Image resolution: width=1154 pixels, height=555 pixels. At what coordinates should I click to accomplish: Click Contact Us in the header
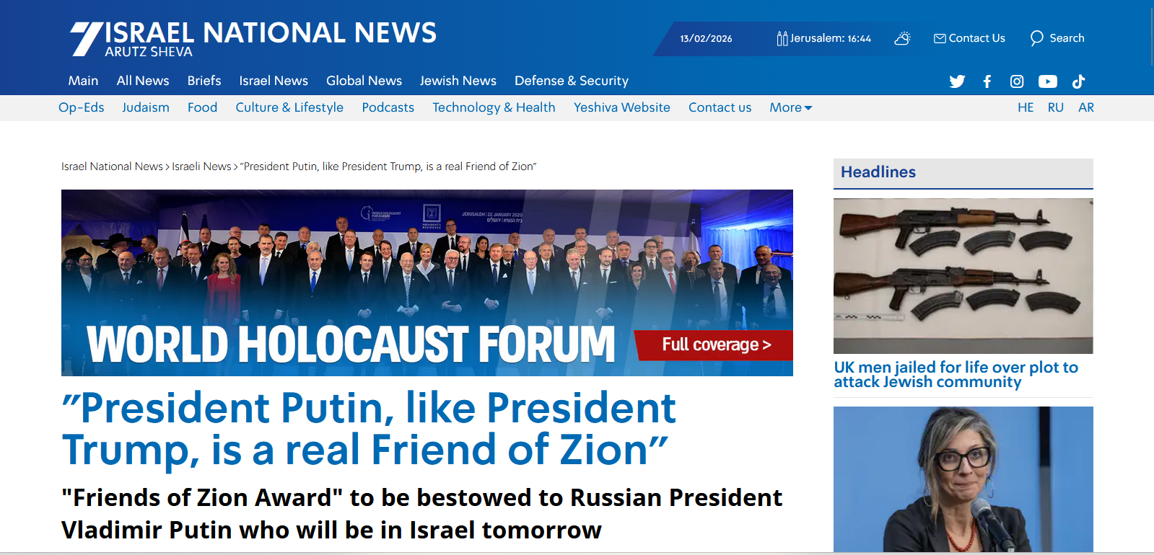click(x=969, y=38)
